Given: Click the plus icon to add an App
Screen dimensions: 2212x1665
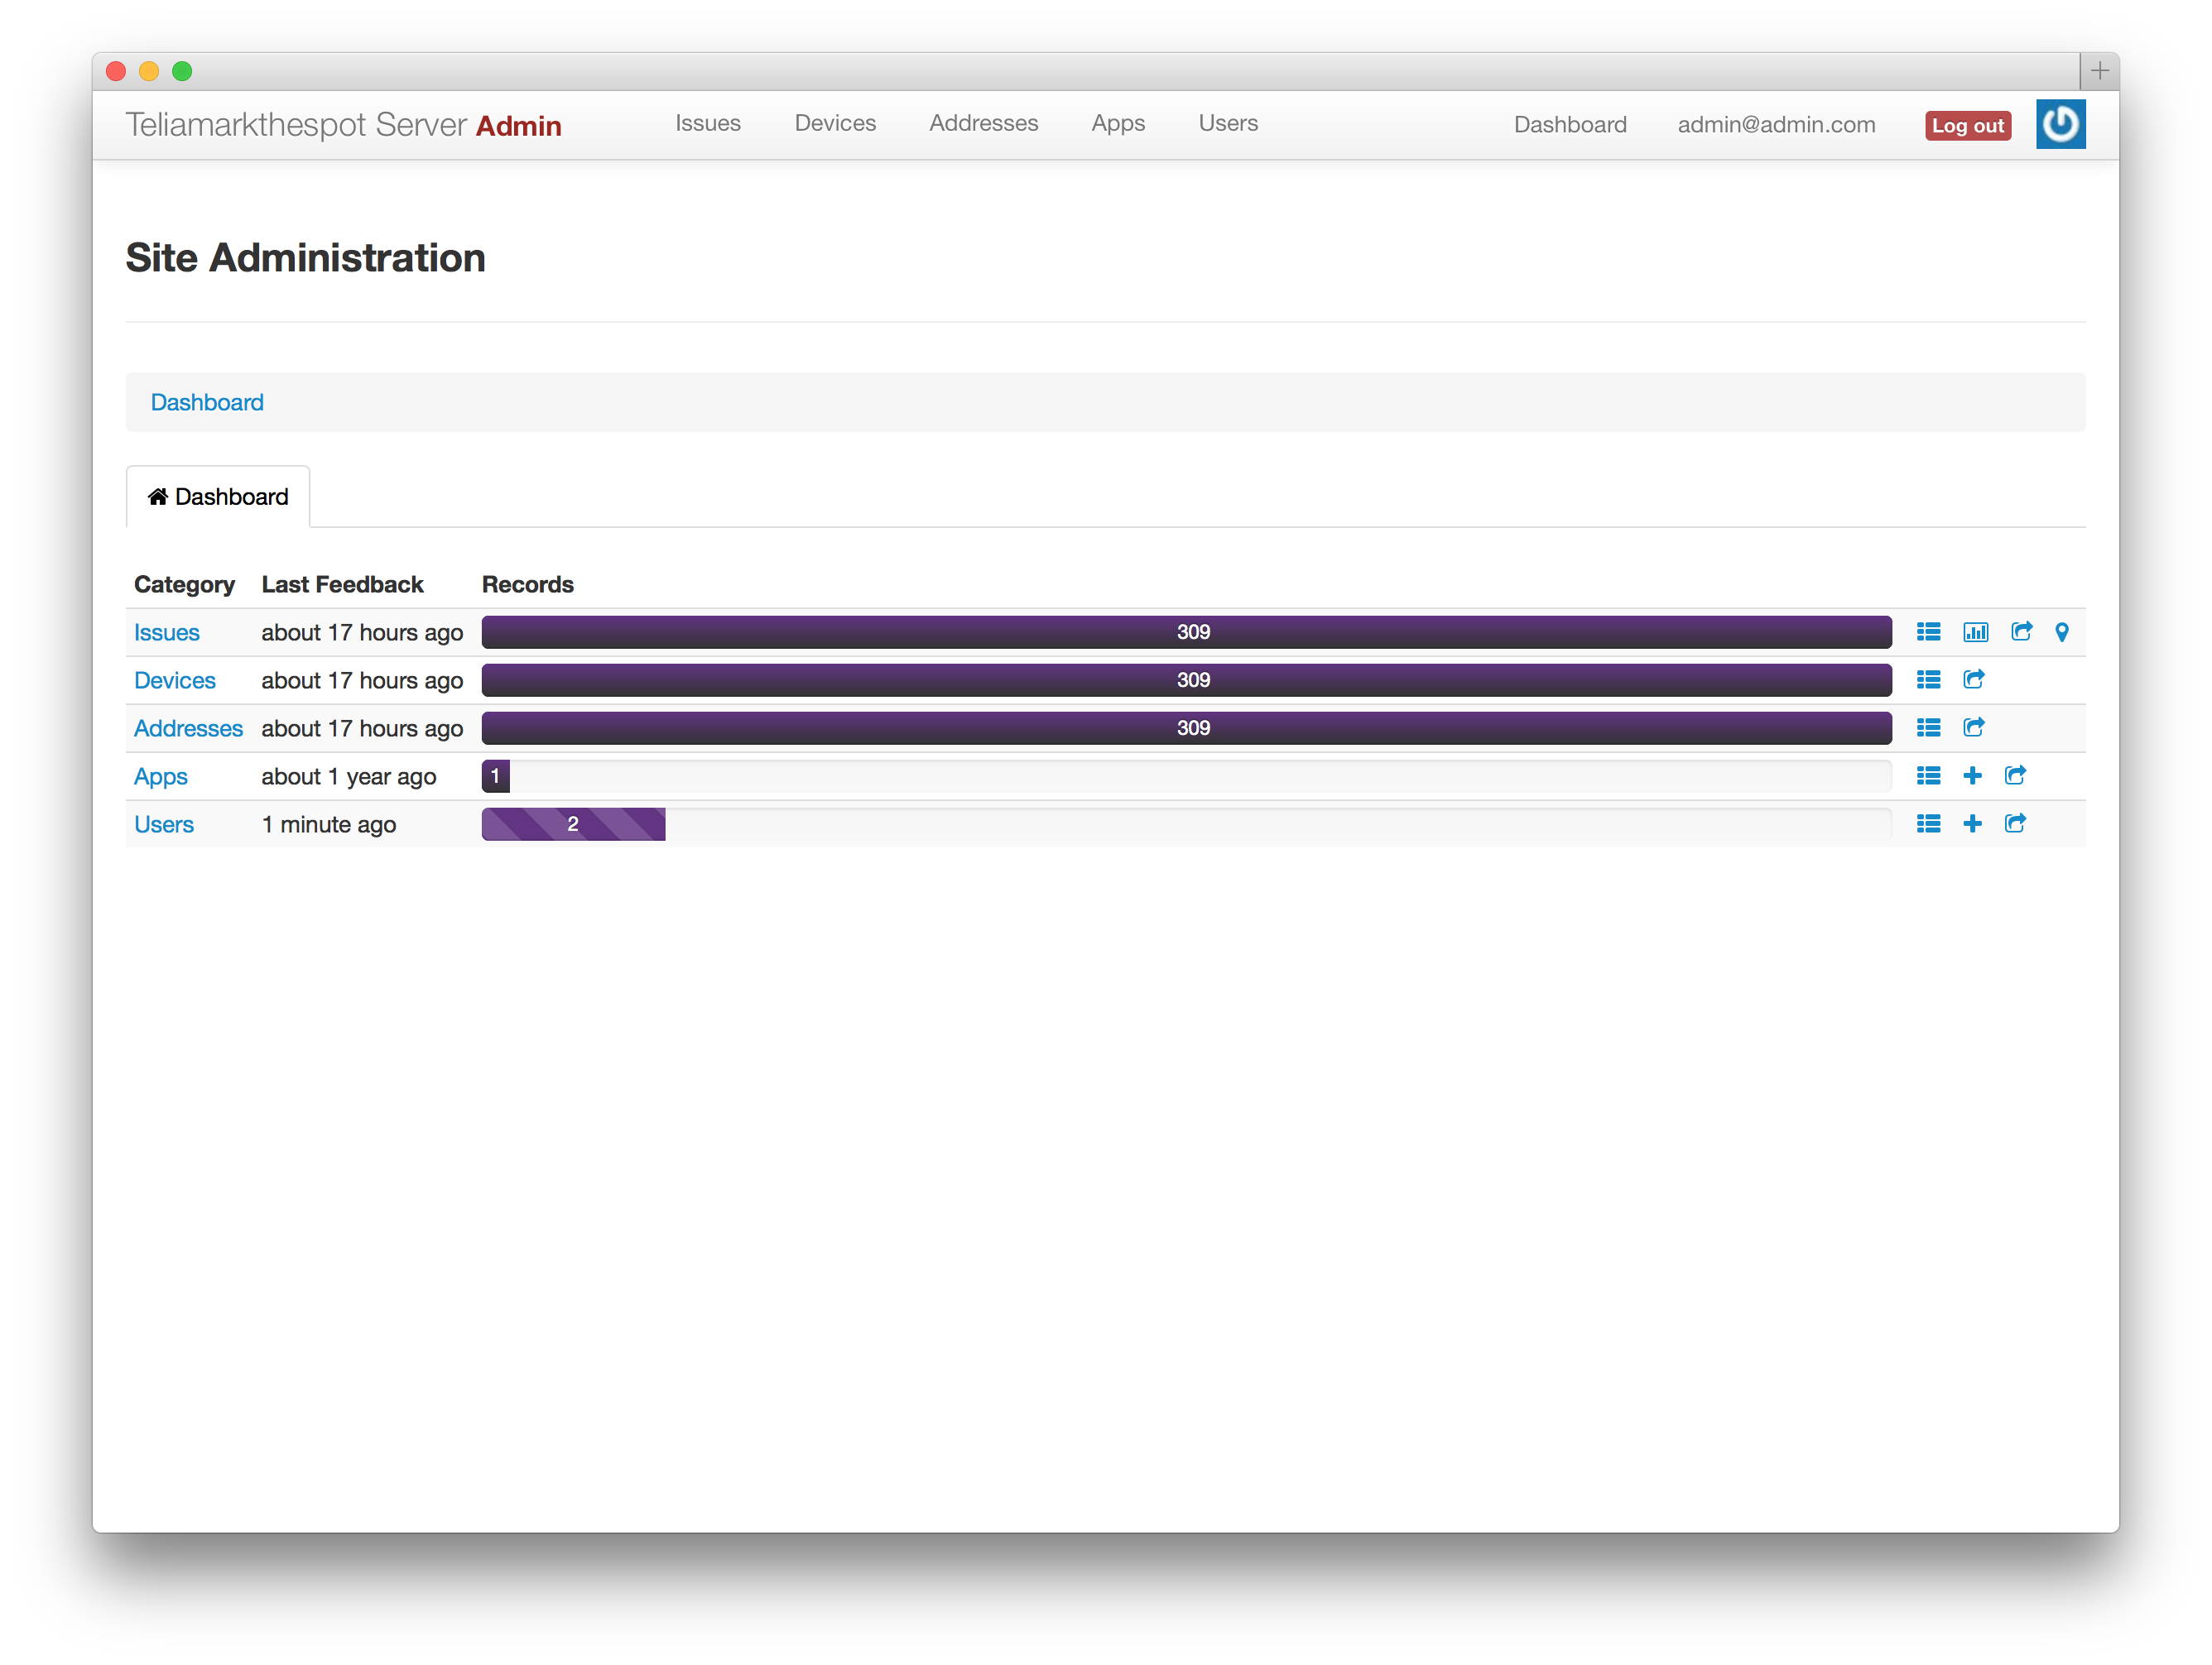Looking at the screenshot, I should point(1972,775).
